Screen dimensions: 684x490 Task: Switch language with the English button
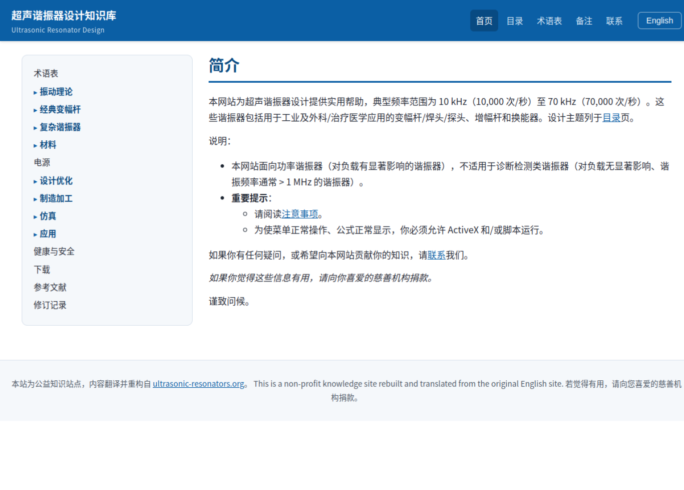click(x=659, y=21)
